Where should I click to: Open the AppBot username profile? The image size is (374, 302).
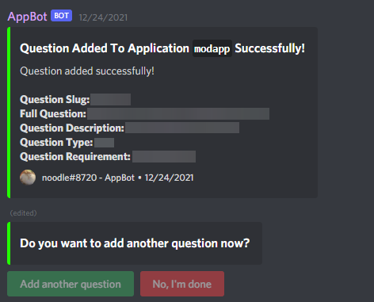tap(27, 17)
